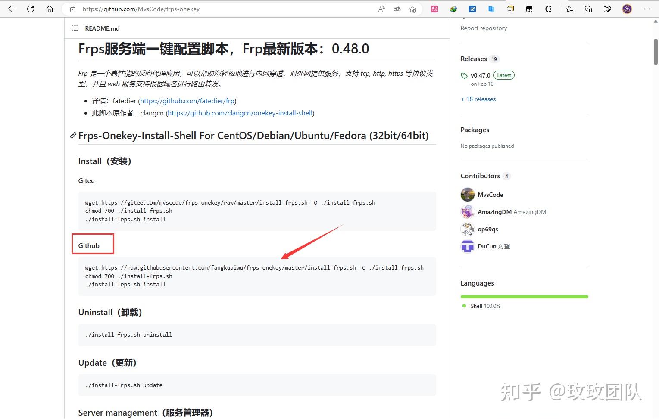Screen dimensions: 659x419
Task: Click the contributors count badge 4
Action: pos(506,176)
